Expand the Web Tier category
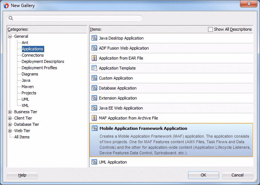260x185 pixels. (x=10, y=131)
